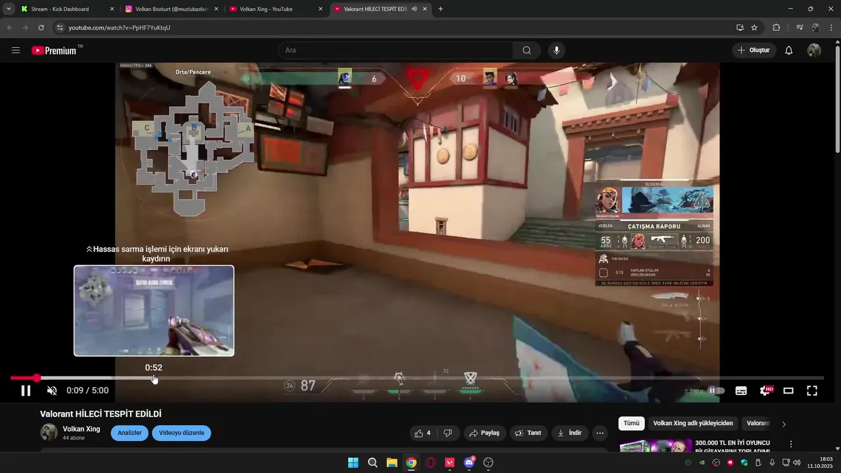Click the page scrollbar down arrow
Screen dimensions: 841x473
point(837,449)
